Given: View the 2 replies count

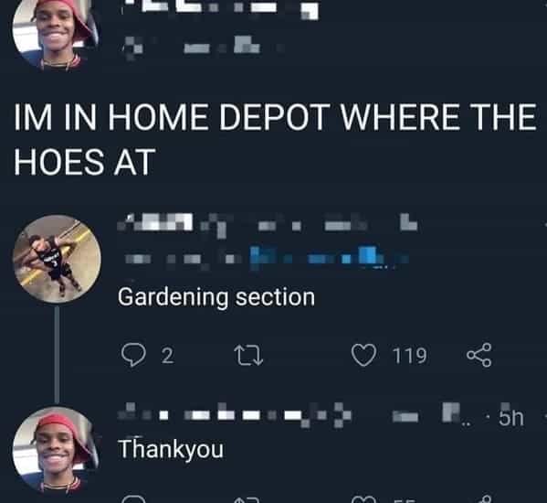Looking at the screenshot, I should pos(167,356).
